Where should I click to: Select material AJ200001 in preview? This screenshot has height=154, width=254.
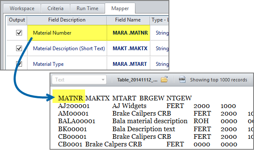(74, 106)
